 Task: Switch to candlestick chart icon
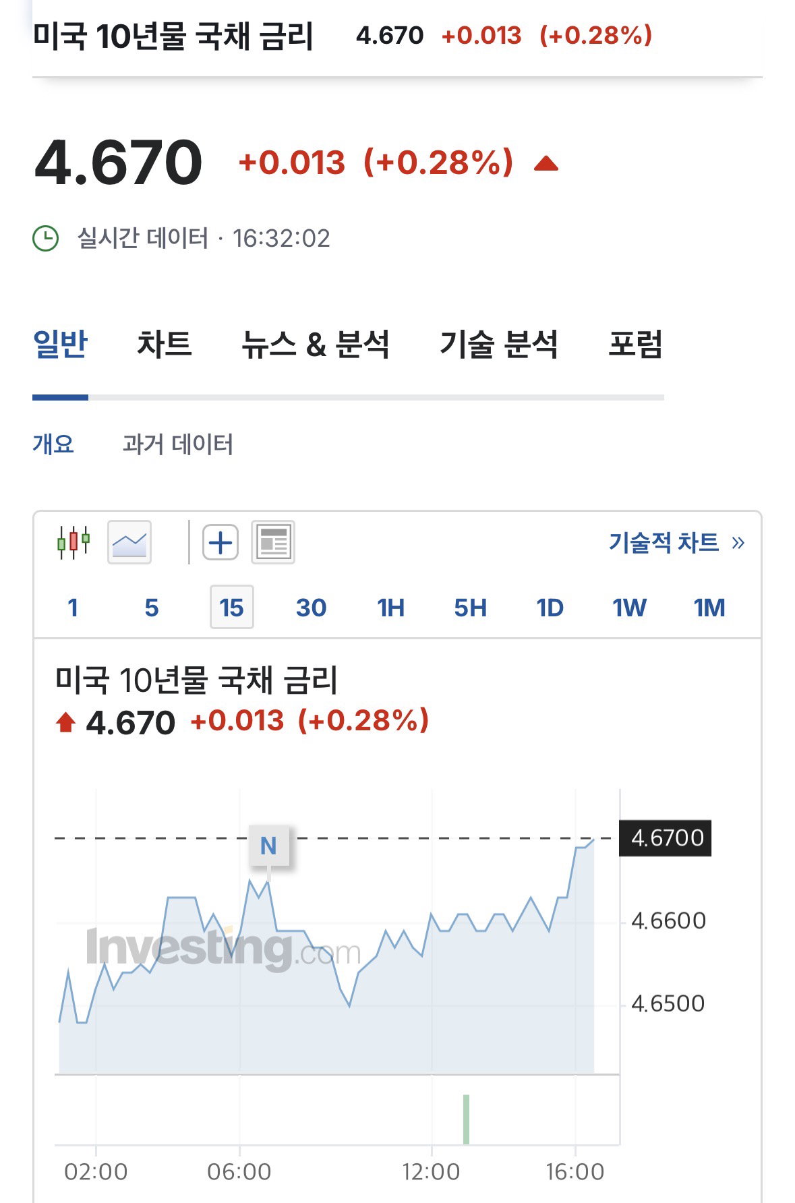click(73, 542)
